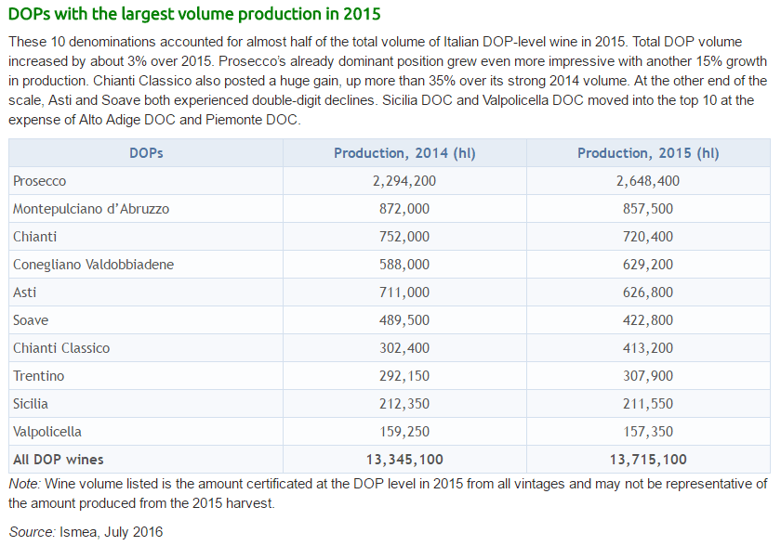Select the Montepulciano d'Abruzzo row label

point(91,209)
